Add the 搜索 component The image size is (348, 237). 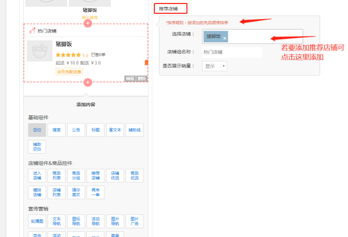(x=56, y=130)
